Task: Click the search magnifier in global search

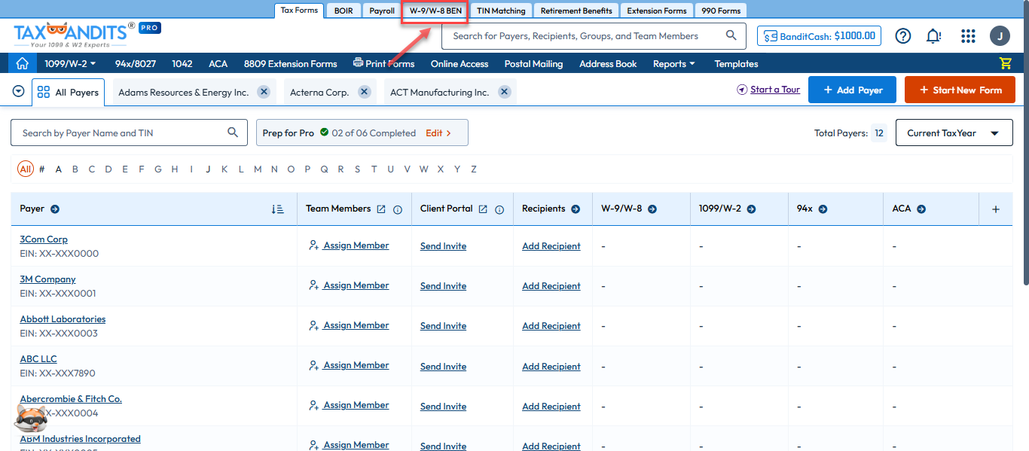Action: [731, 35]
